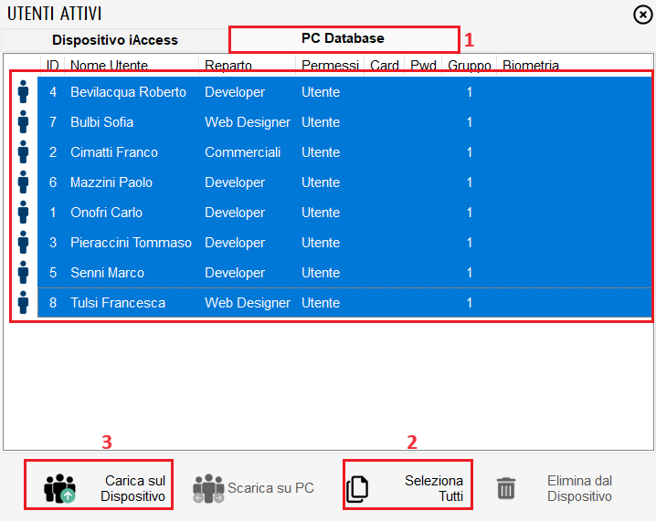
Task: Click Developer in Pieraccini Tommaso row
Action: (x=235, y=243)
